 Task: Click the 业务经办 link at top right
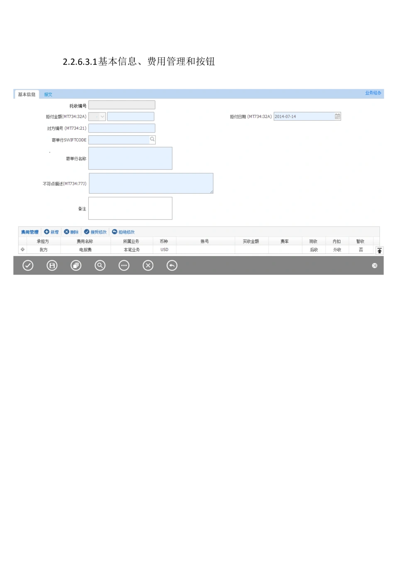coord(373,93)
